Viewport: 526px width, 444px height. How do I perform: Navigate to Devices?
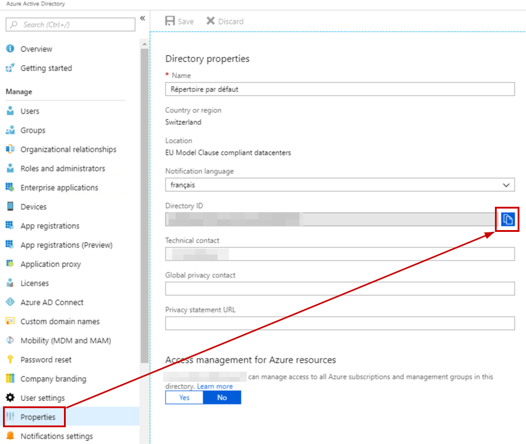(x=33, y=207)
